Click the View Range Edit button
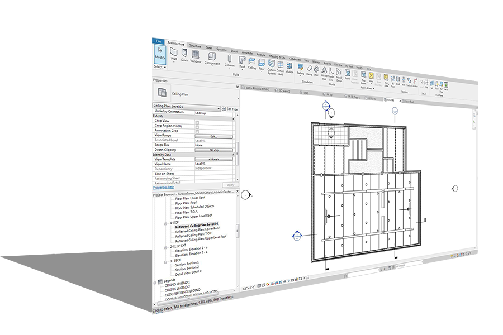 (213, 137)
